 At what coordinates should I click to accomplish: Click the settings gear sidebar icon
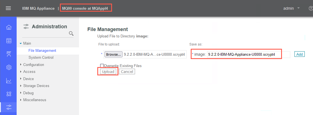click(x=9, y=67)
